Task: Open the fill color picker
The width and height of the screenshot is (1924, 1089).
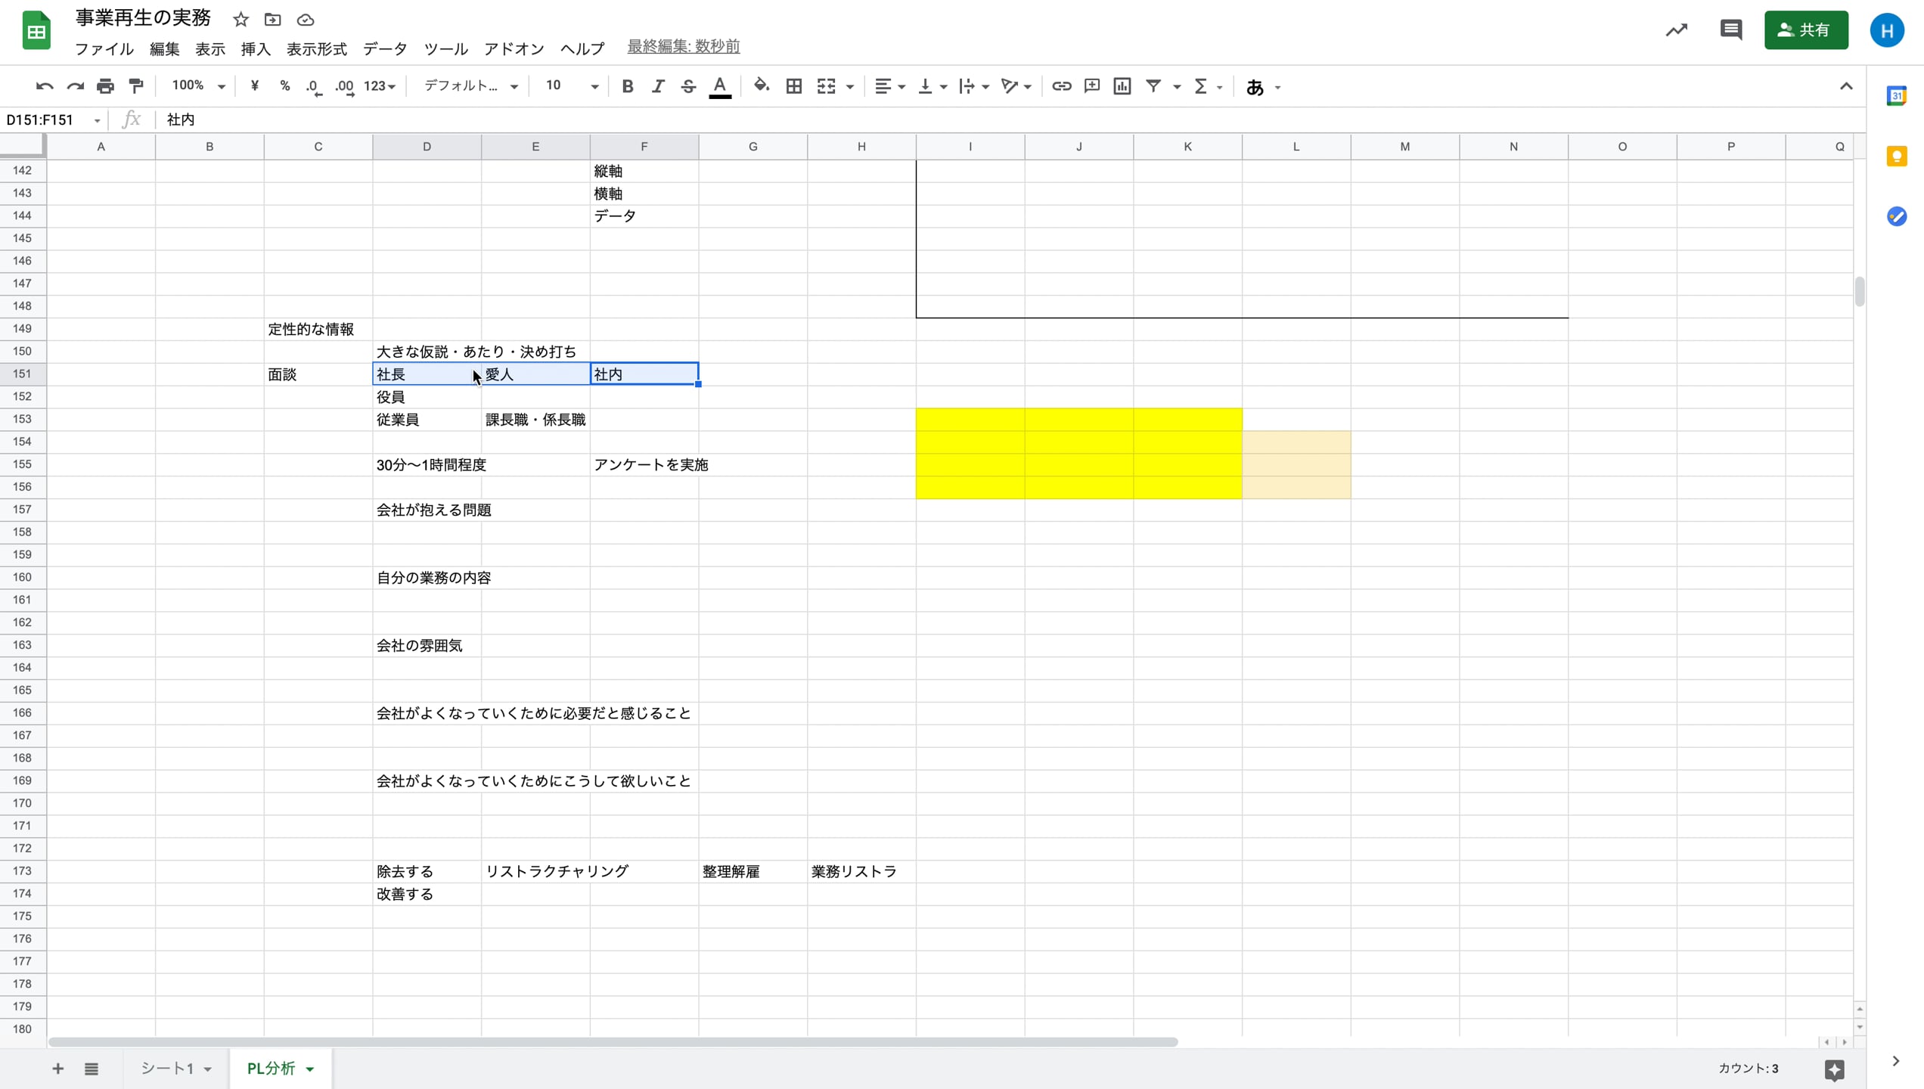Action: 762,85
